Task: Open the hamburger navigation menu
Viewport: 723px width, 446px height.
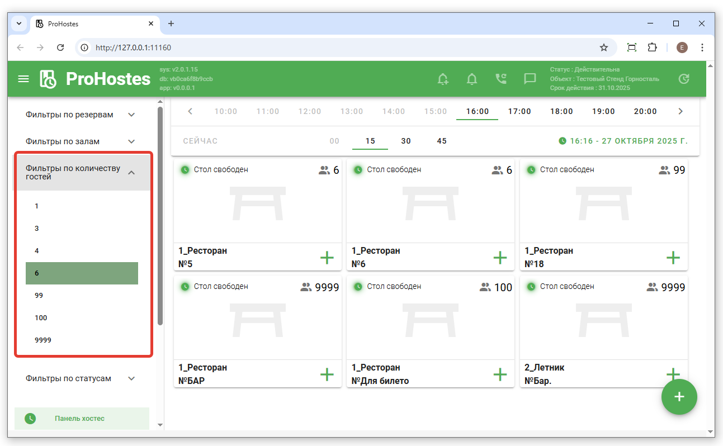Action: point(23,79)
